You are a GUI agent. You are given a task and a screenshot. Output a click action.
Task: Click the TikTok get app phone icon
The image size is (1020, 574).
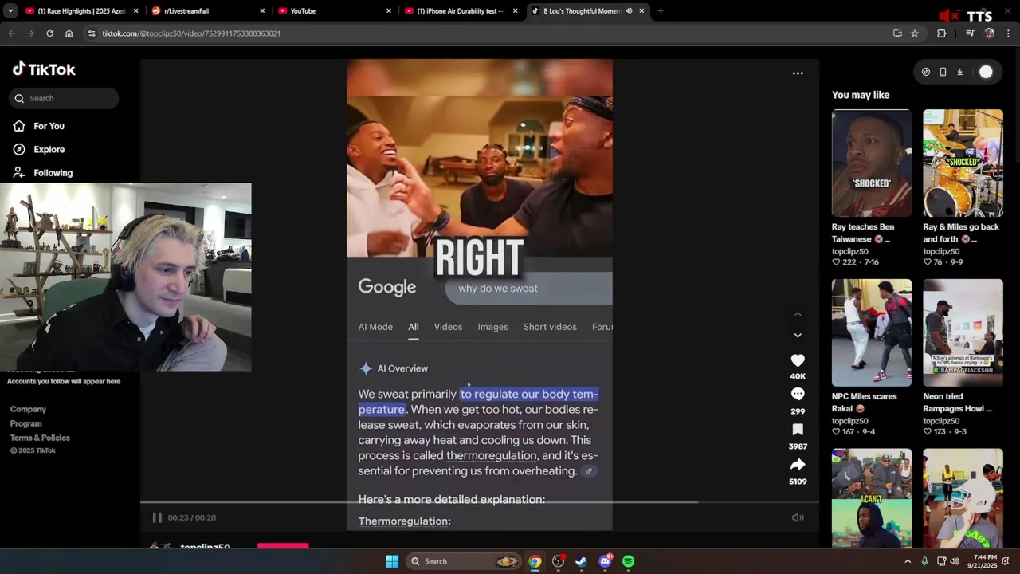coord(943,72)
